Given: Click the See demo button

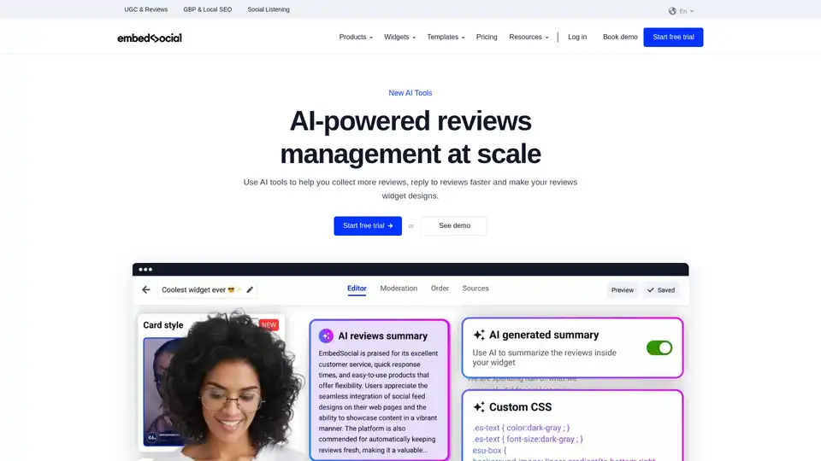Looking at the screenshot, I should [x=454, y=225].
